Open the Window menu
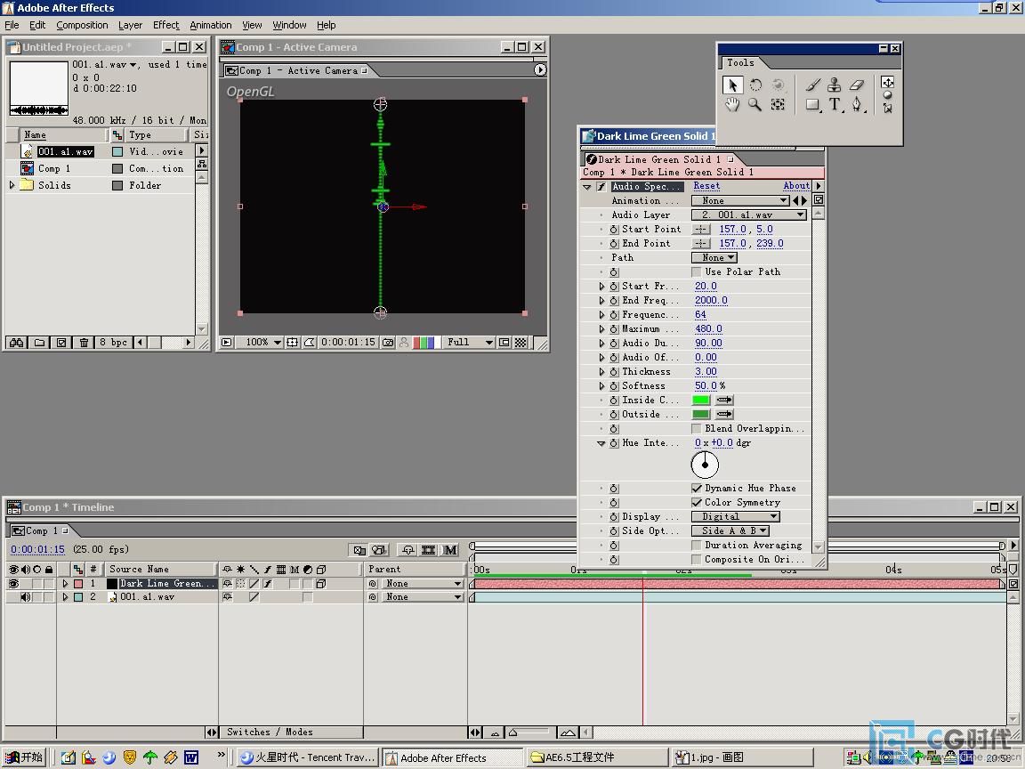The height and width of the screenshot is (769, 1025). [x=289, y=25]
